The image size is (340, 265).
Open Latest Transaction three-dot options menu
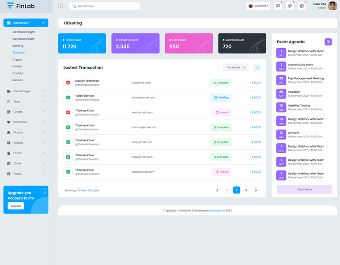pyautogui.click(x=257, y=68)
